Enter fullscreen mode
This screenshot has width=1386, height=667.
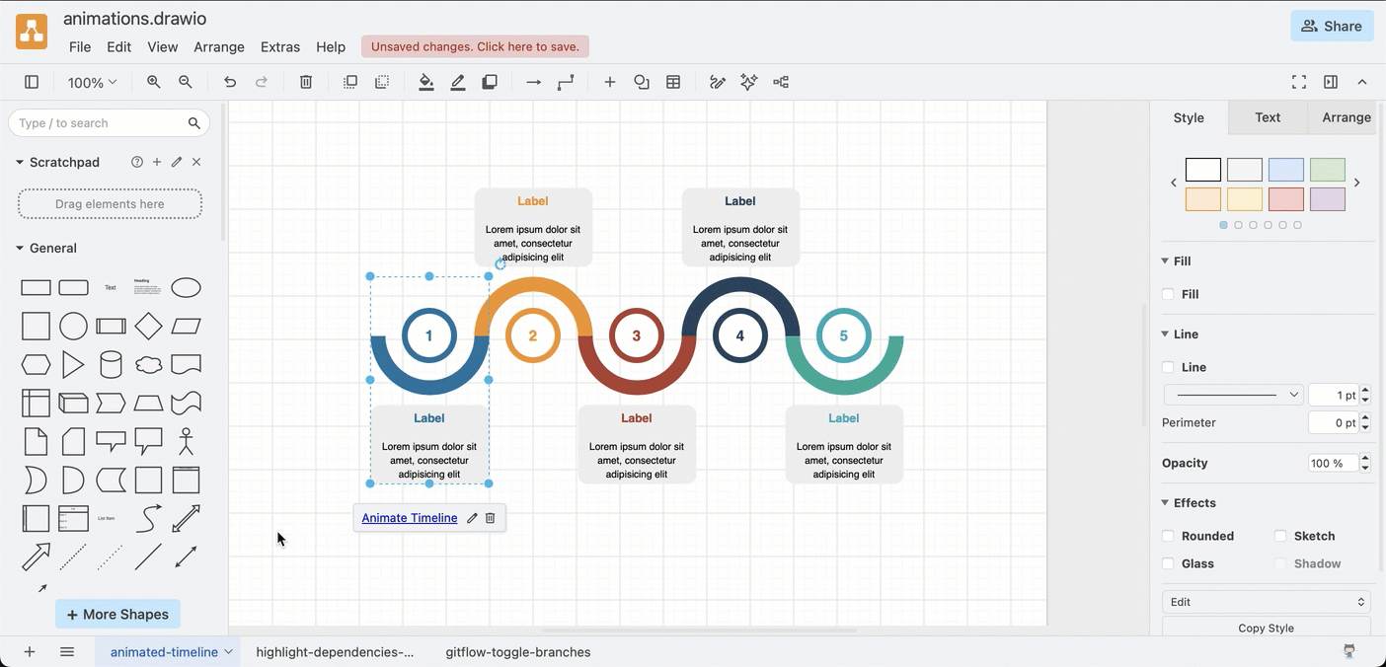pos(1299,83)
